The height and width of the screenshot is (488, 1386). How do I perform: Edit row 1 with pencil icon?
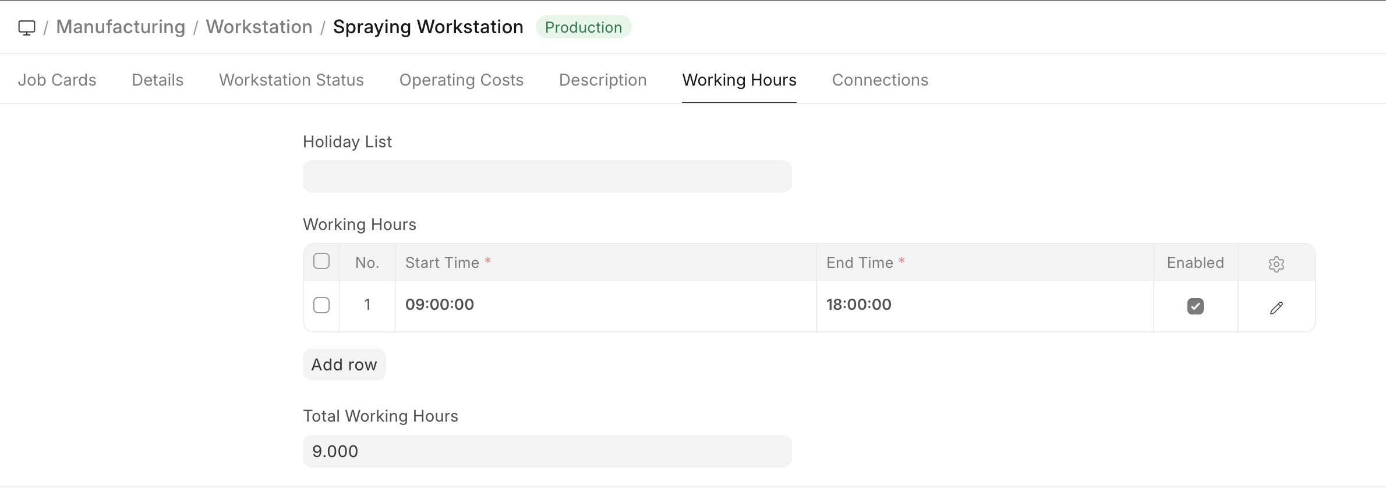[x=1276, y=307]
